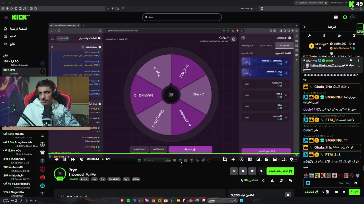364x204 pixels.
Task: Open the Kick hamburger menu
Action: pos(6,17)
